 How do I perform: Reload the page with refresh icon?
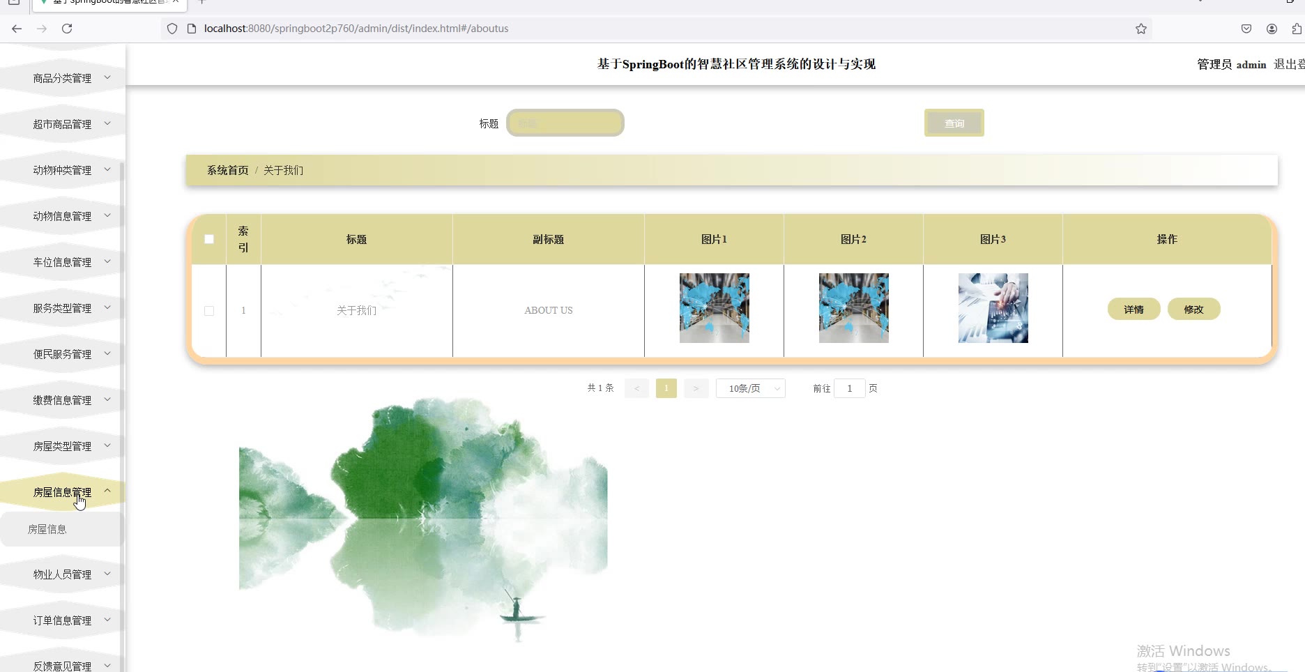67,29
